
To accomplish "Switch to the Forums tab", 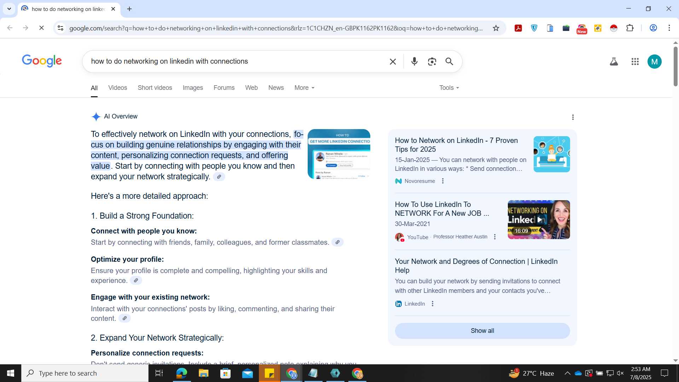I will click(224, 88).
